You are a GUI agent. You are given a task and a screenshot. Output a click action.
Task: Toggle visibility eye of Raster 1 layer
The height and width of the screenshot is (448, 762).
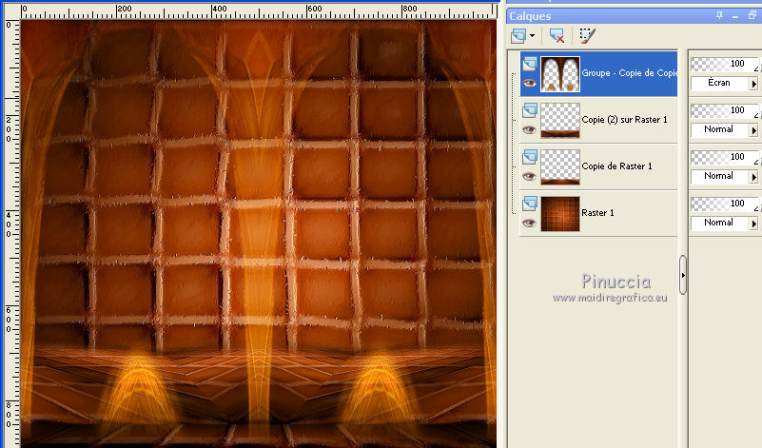[x=530, y=223]
